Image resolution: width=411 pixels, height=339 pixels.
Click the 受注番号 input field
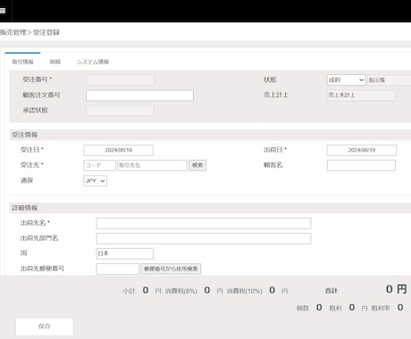pos(120,79)
